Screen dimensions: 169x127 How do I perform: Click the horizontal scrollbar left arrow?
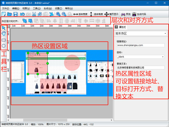8,120
